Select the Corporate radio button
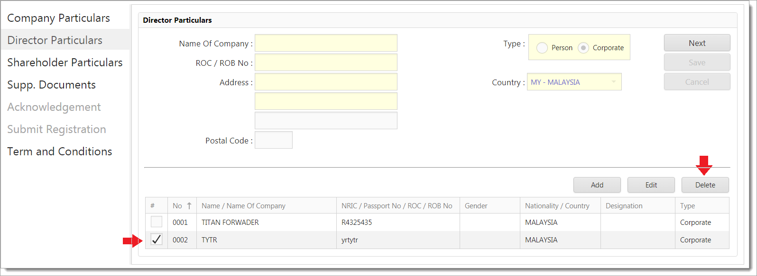Viewport: 757px width, 276px height. coord(583,48)
